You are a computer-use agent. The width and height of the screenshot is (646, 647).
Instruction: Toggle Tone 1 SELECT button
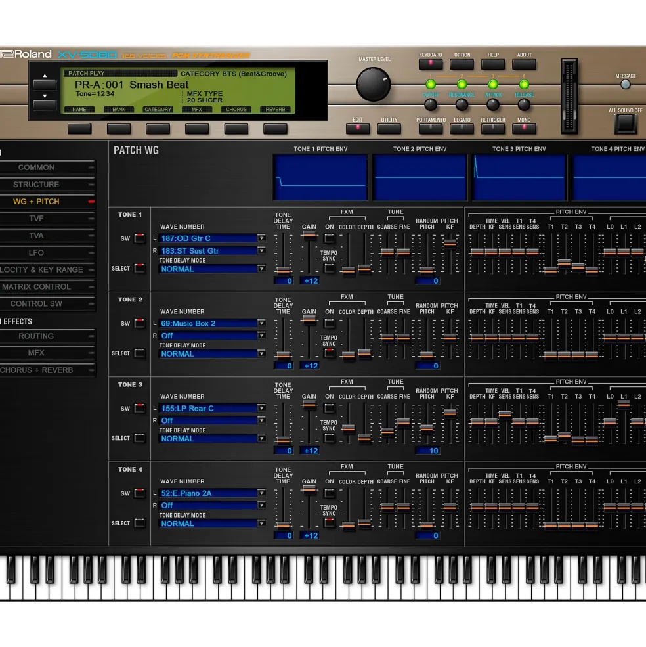[140, 268]
